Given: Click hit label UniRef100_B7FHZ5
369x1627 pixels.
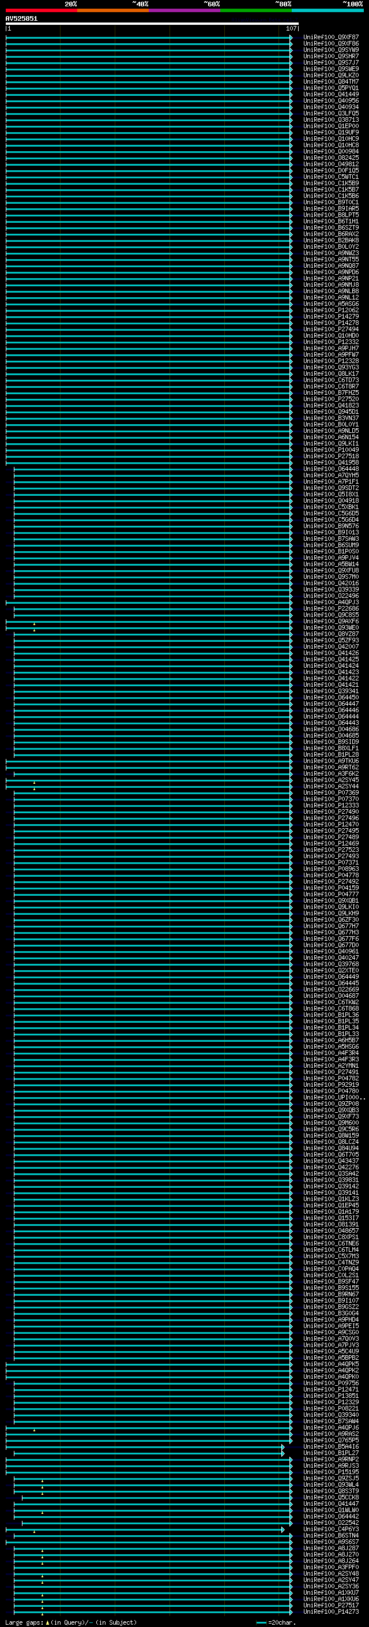Looking at the screenshot, I should coord(331,392).
